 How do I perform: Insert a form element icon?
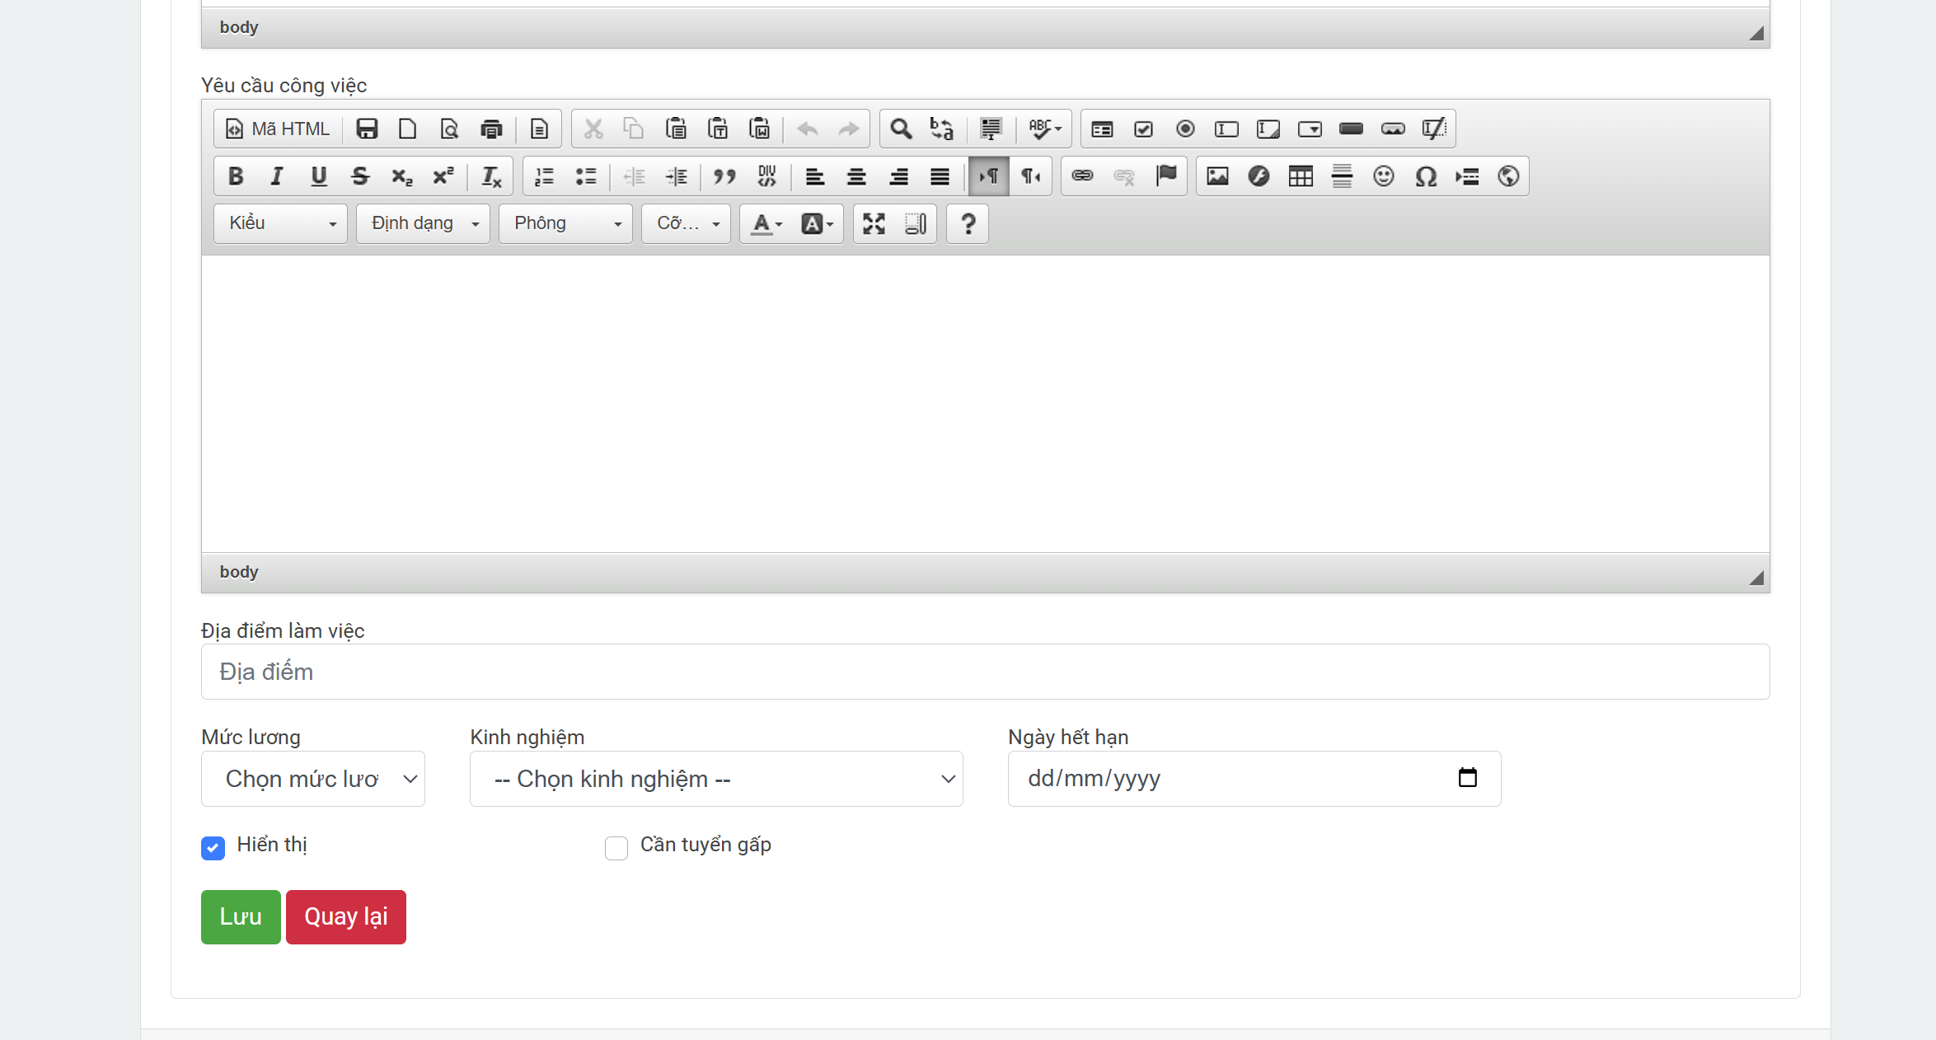1102,129
